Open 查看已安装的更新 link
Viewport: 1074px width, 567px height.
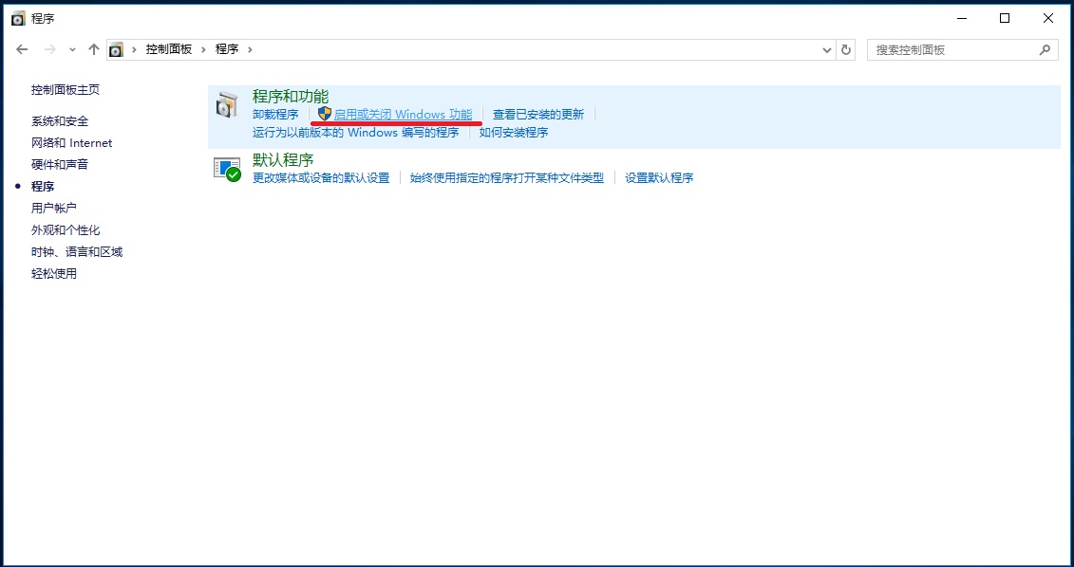coord(538,115)
